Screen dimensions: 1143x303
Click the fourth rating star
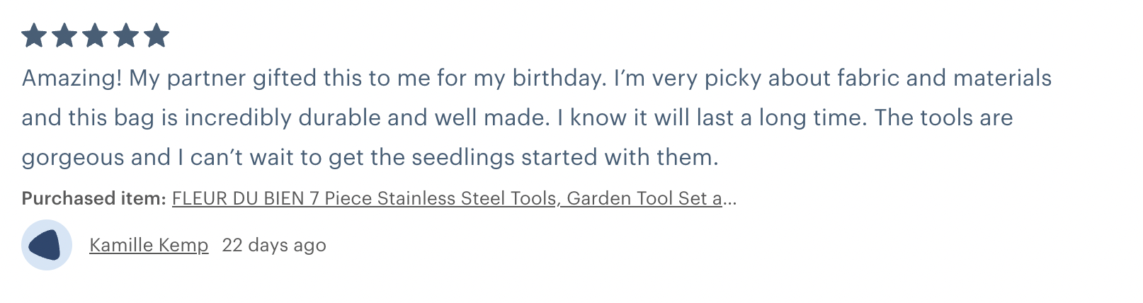126,35
